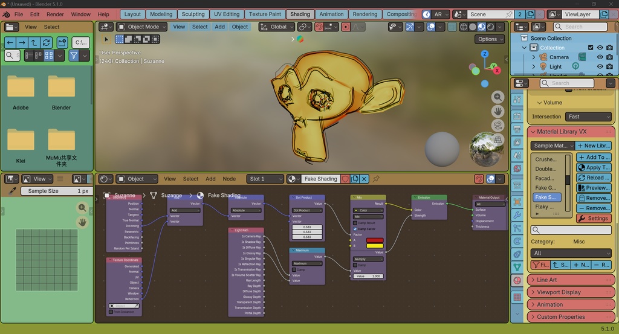Screen dimensions: 619x334
Task: Go to parent directory in file browser
Action: (34, 43)
